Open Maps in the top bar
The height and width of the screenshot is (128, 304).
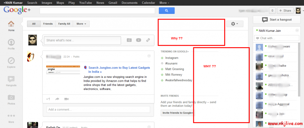point(60,3)
